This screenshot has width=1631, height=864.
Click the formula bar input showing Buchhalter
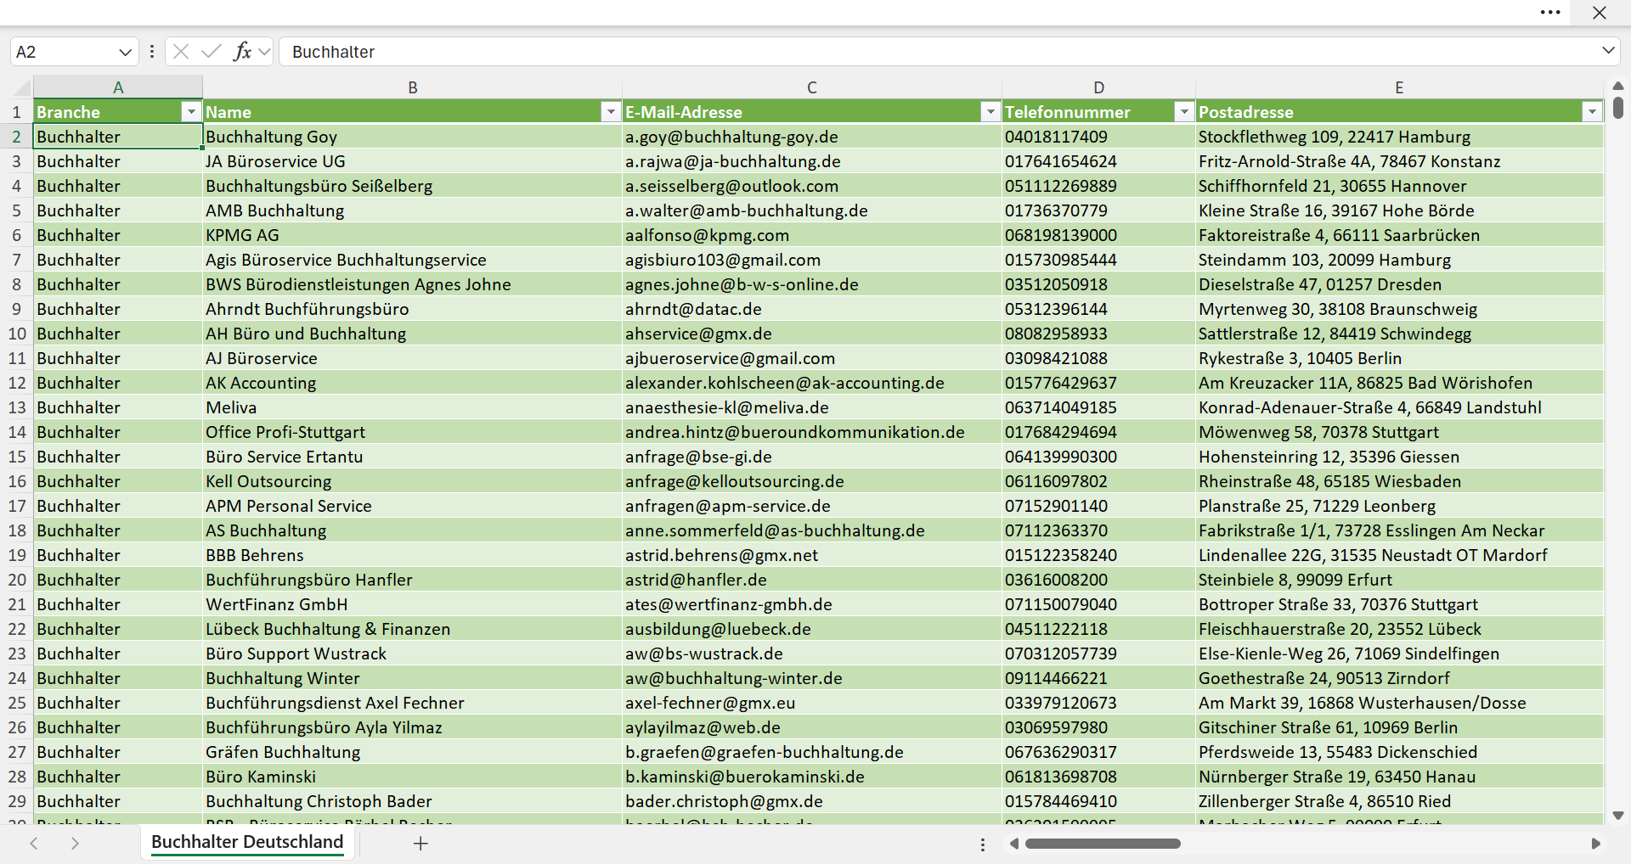click(939, 52)
